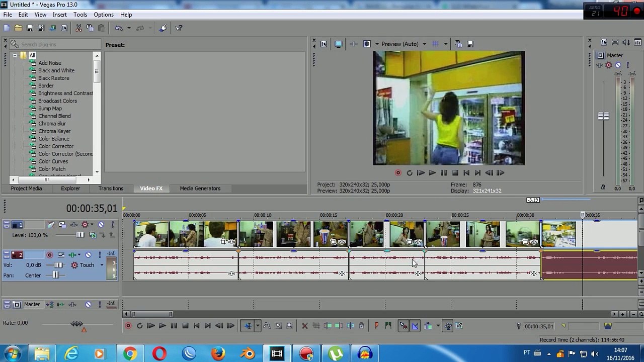Open the File menu

click(8, 15)
